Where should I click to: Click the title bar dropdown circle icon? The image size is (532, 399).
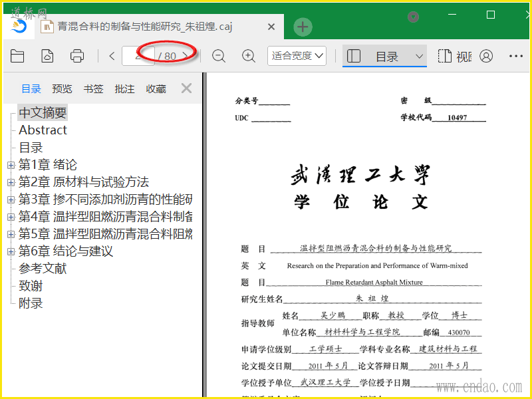pos(413,17)
